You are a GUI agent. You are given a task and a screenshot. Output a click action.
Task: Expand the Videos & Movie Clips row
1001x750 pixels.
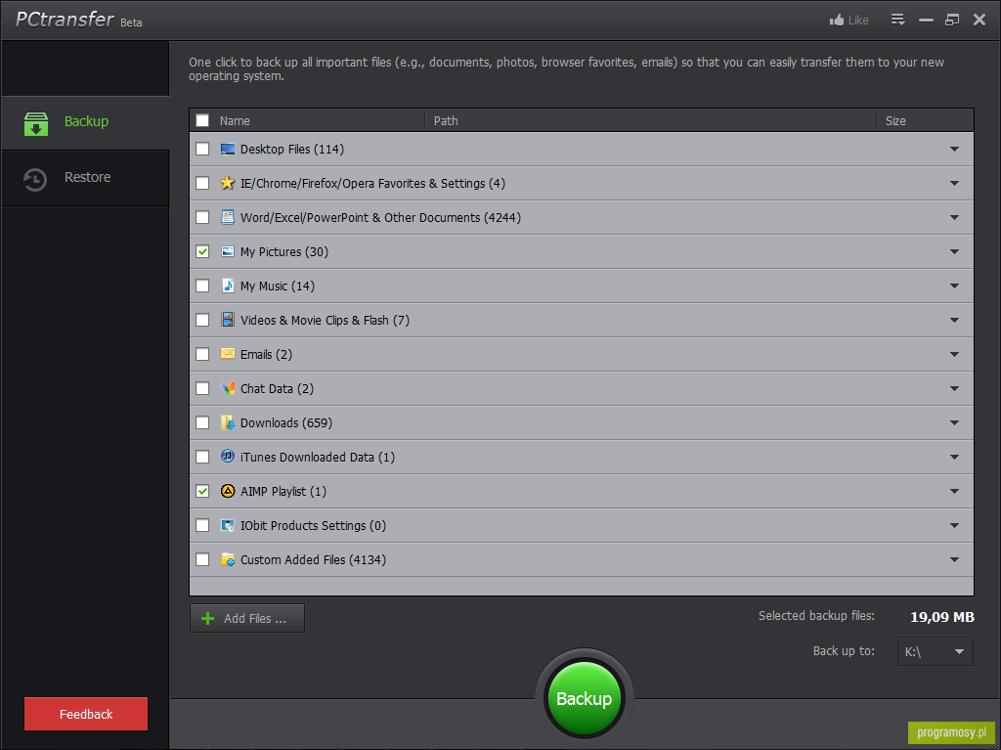pos(954,320)
